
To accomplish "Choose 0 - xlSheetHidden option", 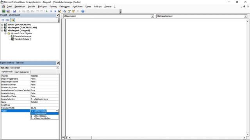I will [45, 116].
